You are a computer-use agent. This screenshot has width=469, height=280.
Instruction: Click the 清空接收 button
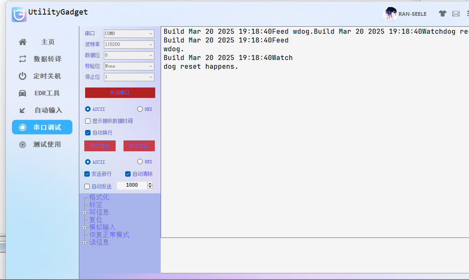[x=100, y=146]
